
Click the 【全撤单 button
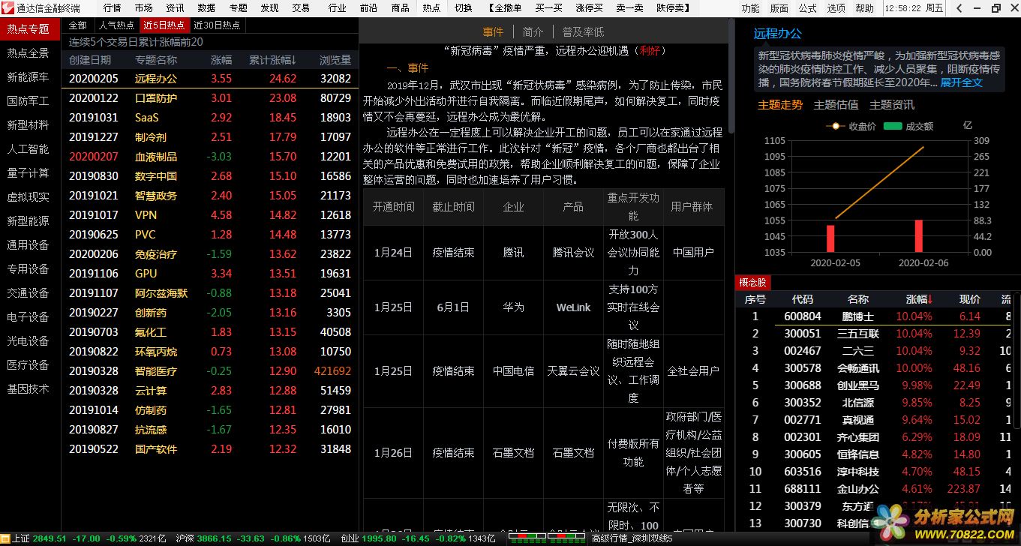(x=504, y=8)
